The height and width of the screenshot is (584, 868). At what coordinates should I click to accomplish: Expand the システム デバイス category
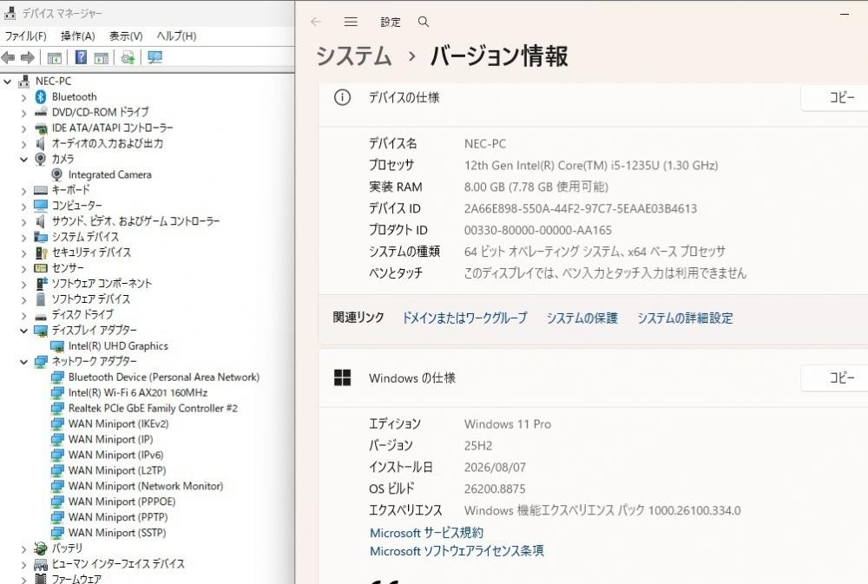point(23,238)
